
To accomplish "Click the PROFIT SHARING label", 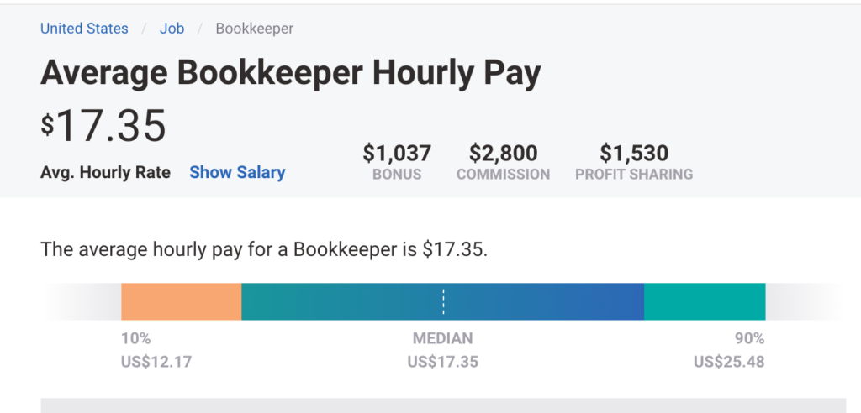I will point(634,175).
